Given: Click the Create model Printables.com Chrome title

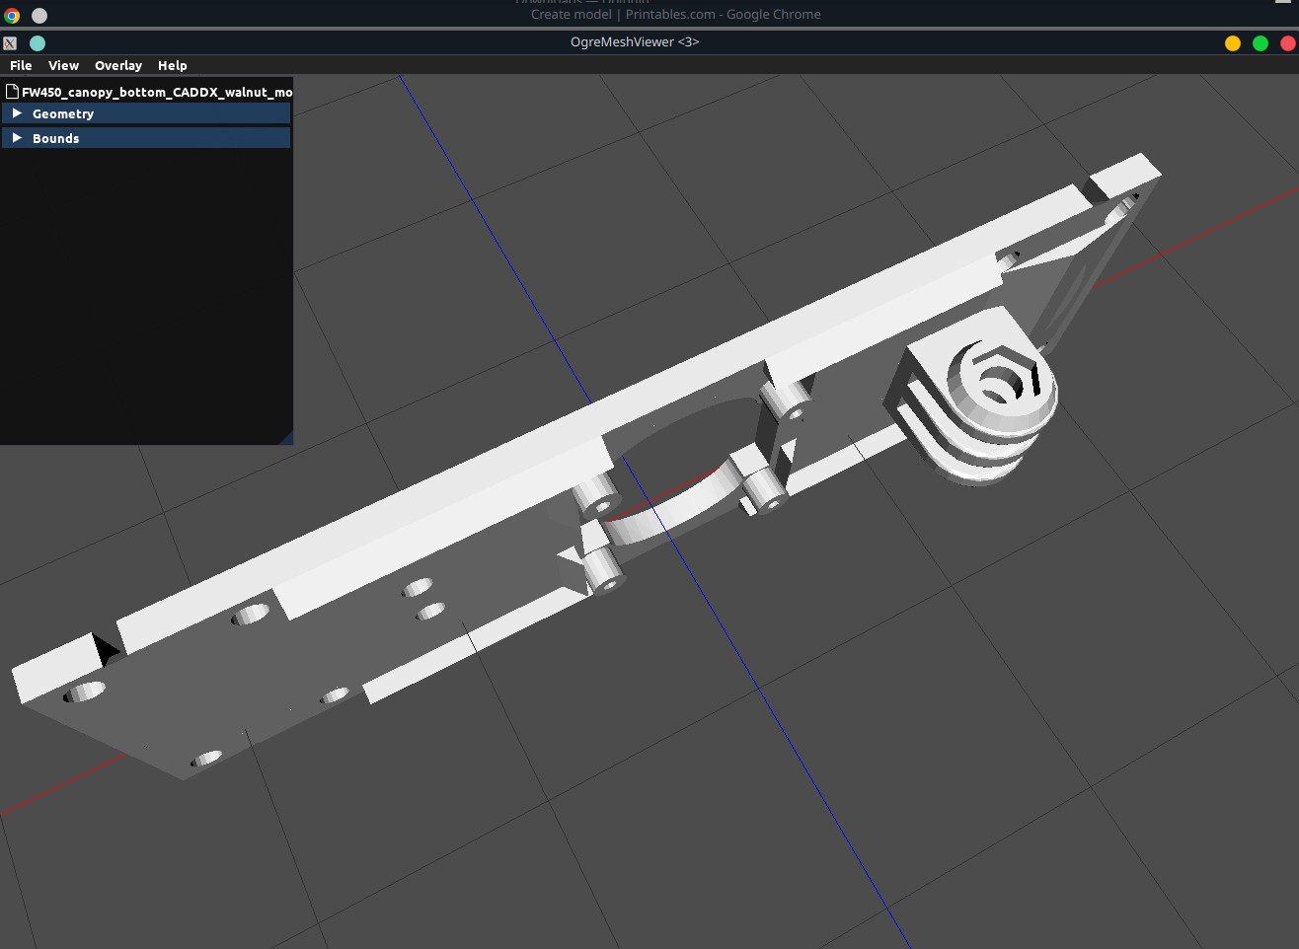Looking at the screenshot, I should coord(676,14).
